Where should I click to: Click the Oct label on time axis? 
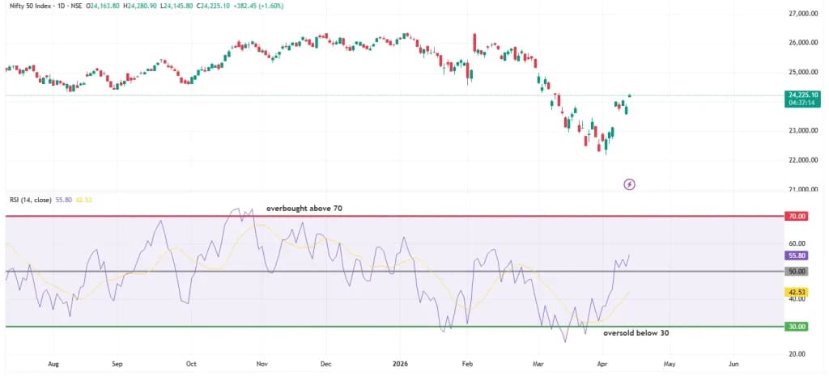pos(191,364)
